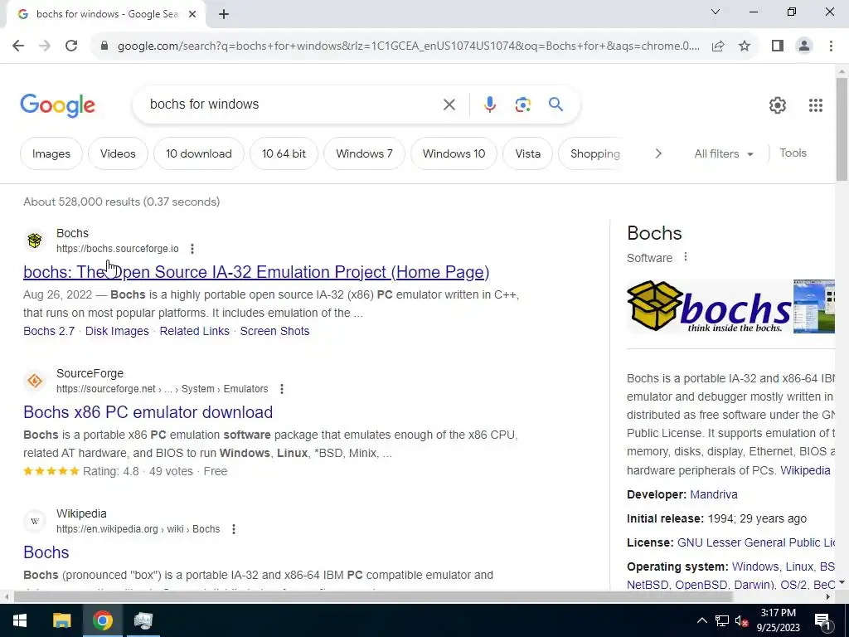Toggle the Chrome side panel
Image resolution: width=849 pixels, height=637 pixels.
(x=778, y=46)
